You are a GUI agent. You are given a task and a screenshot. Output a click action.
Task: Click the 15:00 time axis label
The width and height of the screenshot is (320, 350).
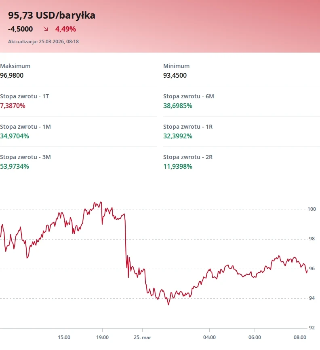click(64, 337)
